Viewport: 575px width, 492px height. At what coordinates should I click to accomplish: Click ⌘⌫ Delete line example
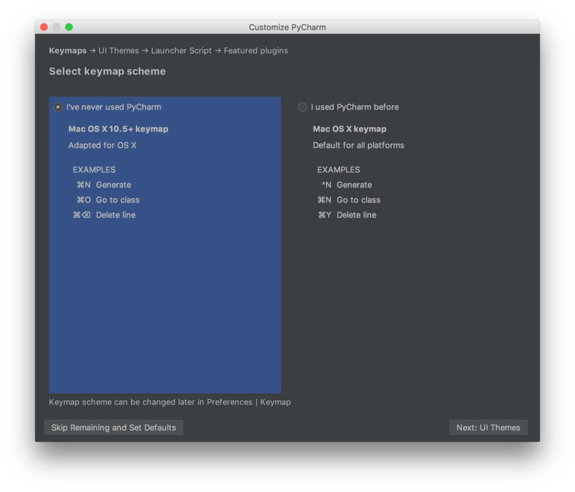tap(104, 215)
